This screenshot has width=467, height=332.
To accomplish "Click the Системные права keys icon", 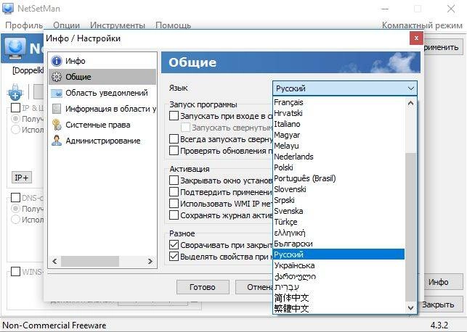I will [57, 125].
